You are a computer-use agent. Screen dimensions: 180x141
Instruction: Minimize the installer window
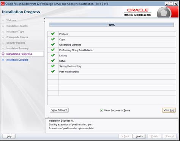pos(167,4)
